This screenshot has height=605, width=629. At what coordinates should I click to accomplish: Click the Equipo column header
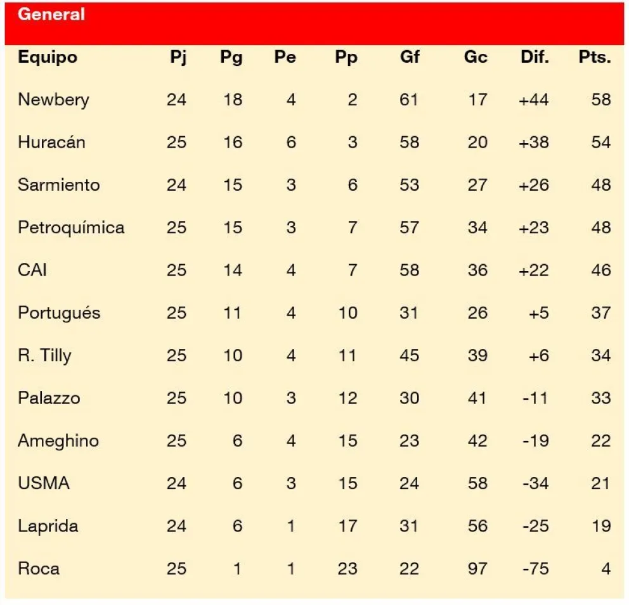pyautogui.click(x=48, y=57)
